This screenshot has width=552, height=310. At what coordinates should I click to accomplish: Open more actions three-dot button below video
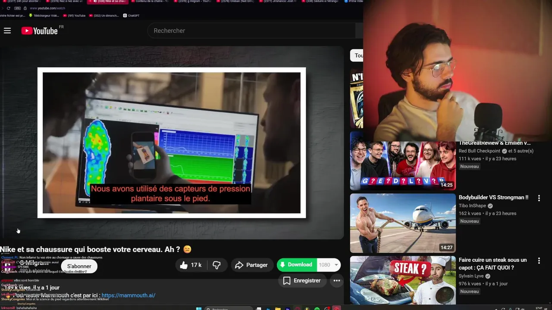337,281
